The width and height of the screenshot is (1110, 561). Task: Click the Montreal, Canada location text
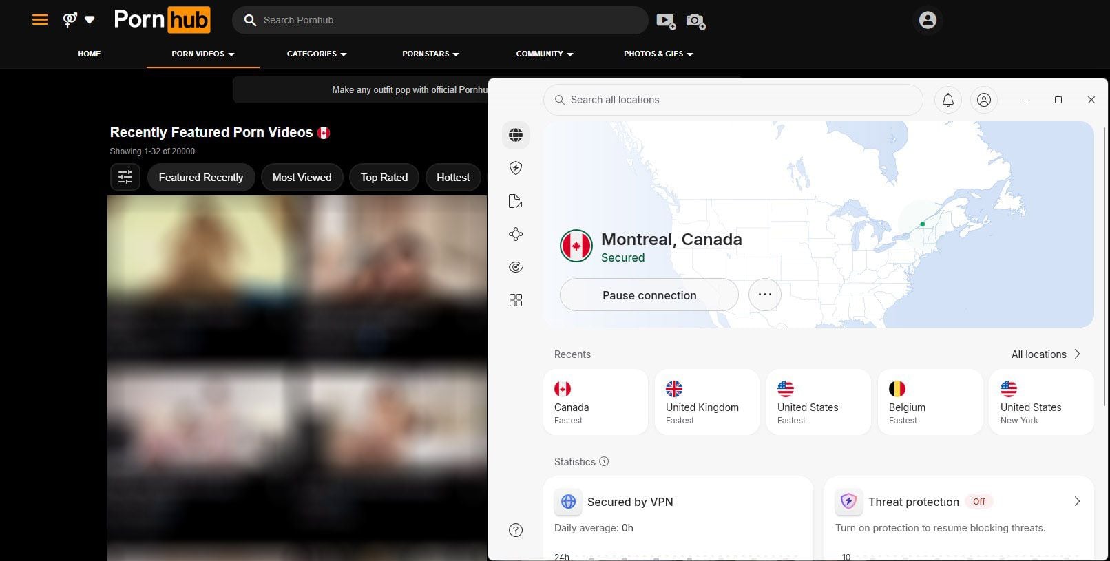coord(671,239)
